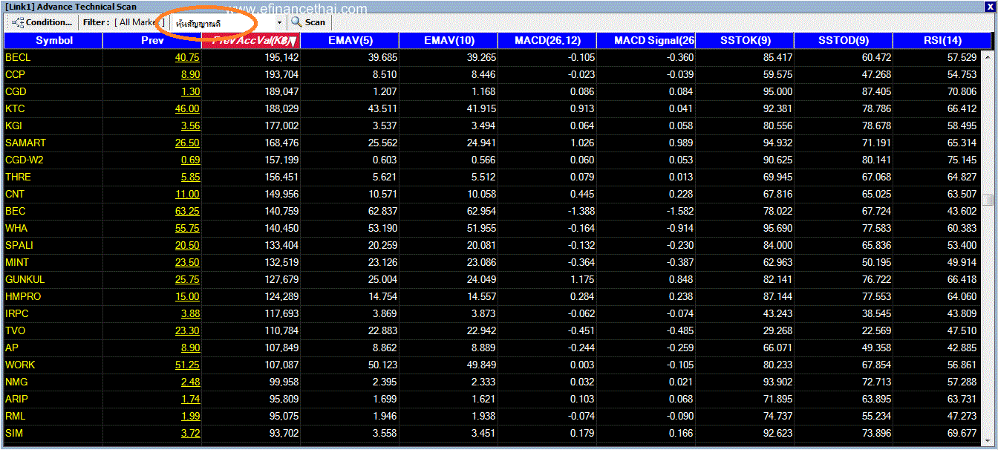Open WHA's Prev price link 55.75
The image size is (998, 450).
187,228
